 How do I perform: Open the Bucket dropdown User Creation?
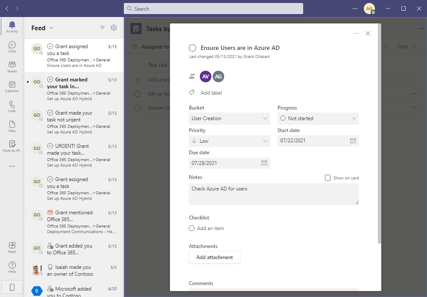[229, 118]
